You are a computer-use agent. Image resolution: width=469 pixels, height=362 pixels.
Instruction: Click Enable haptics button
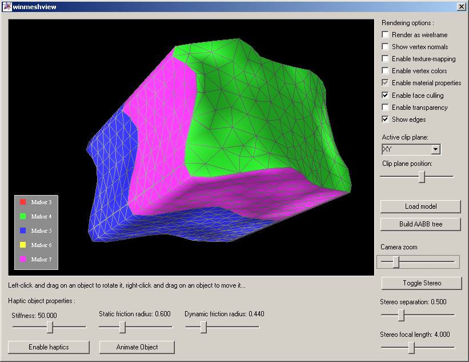[49, 347]
